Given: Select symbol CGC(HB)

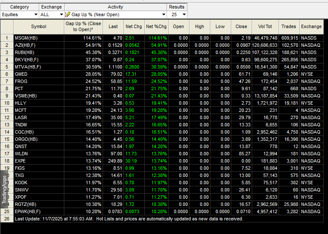Looking at the screenshot, I should 24,132.
